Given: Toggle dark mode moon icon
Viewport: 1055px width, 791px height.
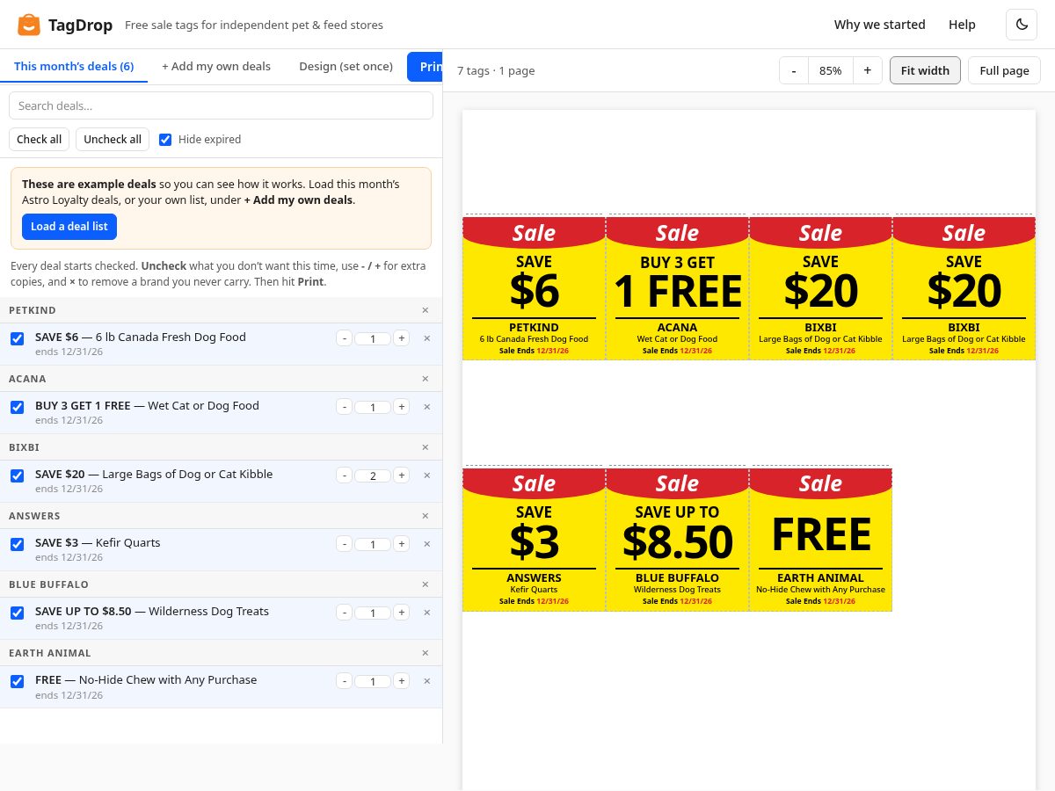Looking at the screenshot, I should (1022, 25).
